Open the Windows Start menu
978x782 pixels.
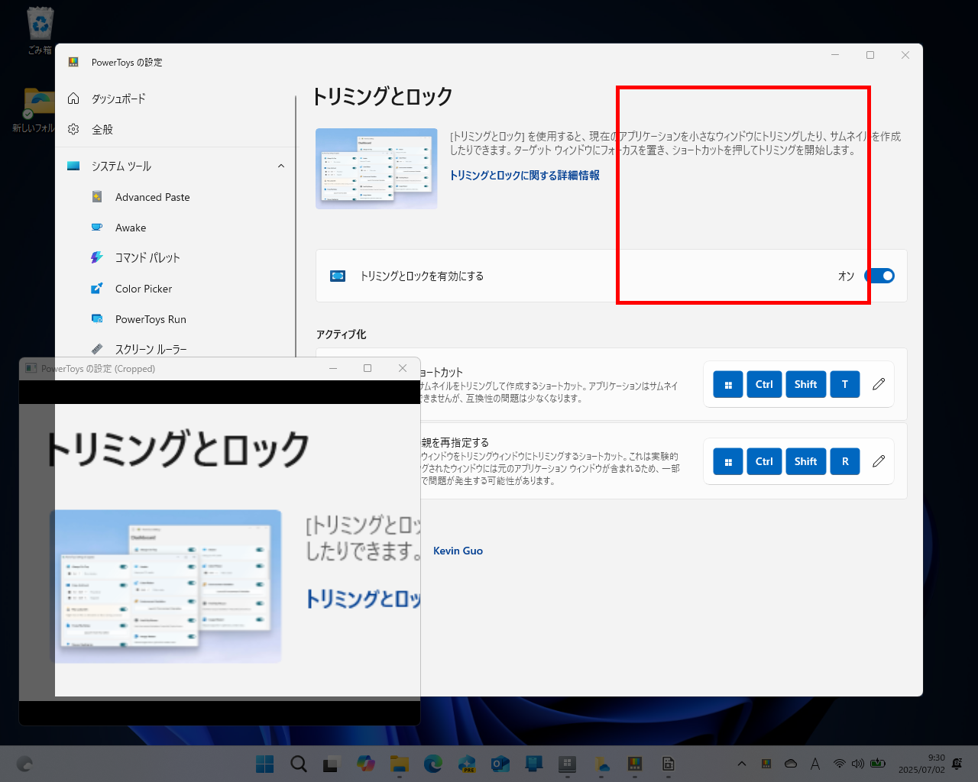(x=264, y=763)
